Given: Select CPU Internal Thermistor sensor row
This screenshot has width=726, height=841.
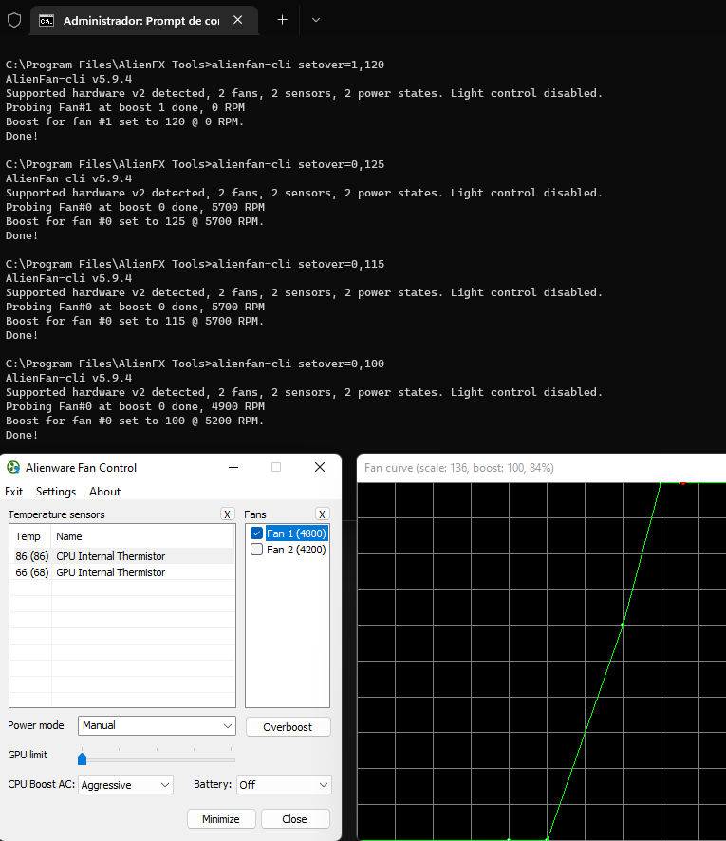Looking at the screenshot, I should tap(122, 556).
